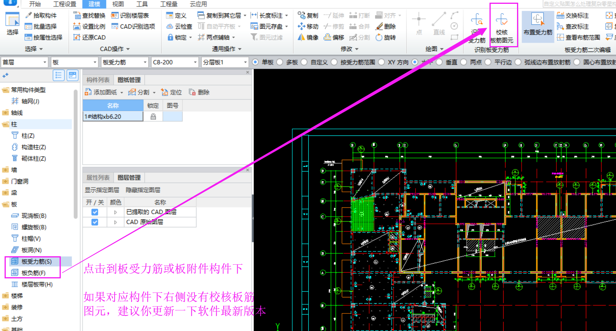Click 删除 in drawing management toolbar
Image resolution: width=616 pixels, height=331 pixels.
199,92
